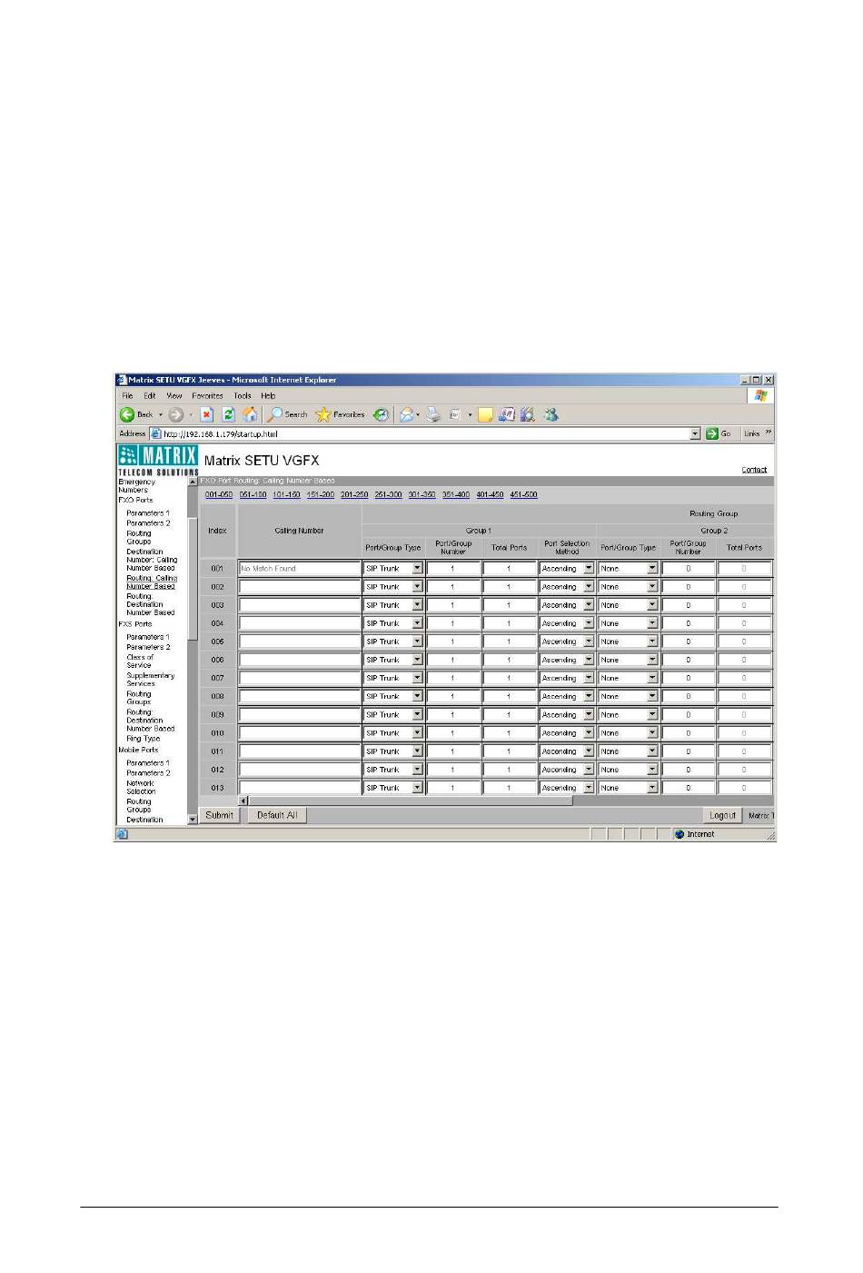Open the View menu
The image size is (863, 1273).
click(174, 396)
